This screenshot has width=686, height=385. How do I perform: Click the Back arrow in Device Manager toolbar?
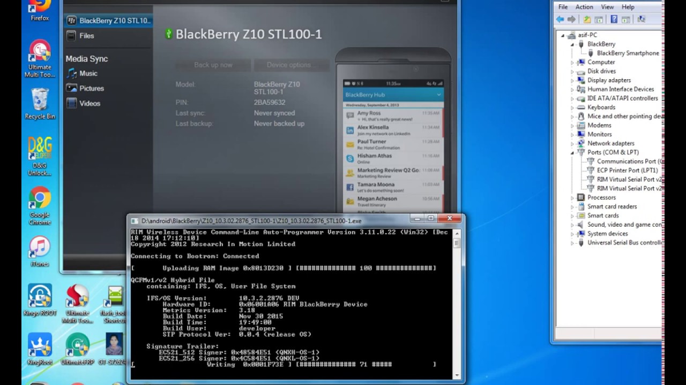[x=560, y=19]
